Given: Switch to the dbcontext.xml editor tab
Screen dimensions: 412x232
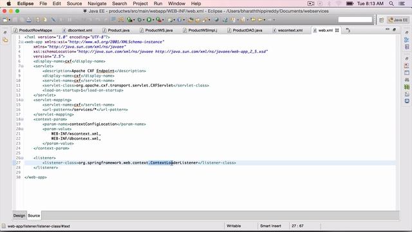Looking at the screenshot, I should [77, 30].
